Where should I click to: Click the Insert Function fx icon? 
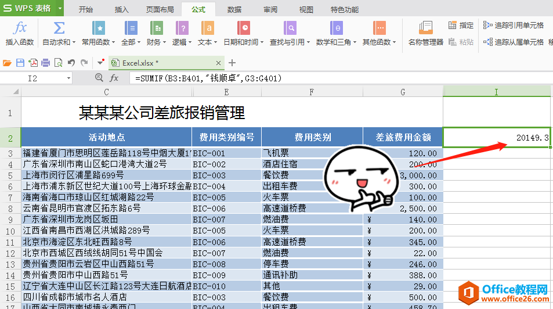click(x=20, y=28)
